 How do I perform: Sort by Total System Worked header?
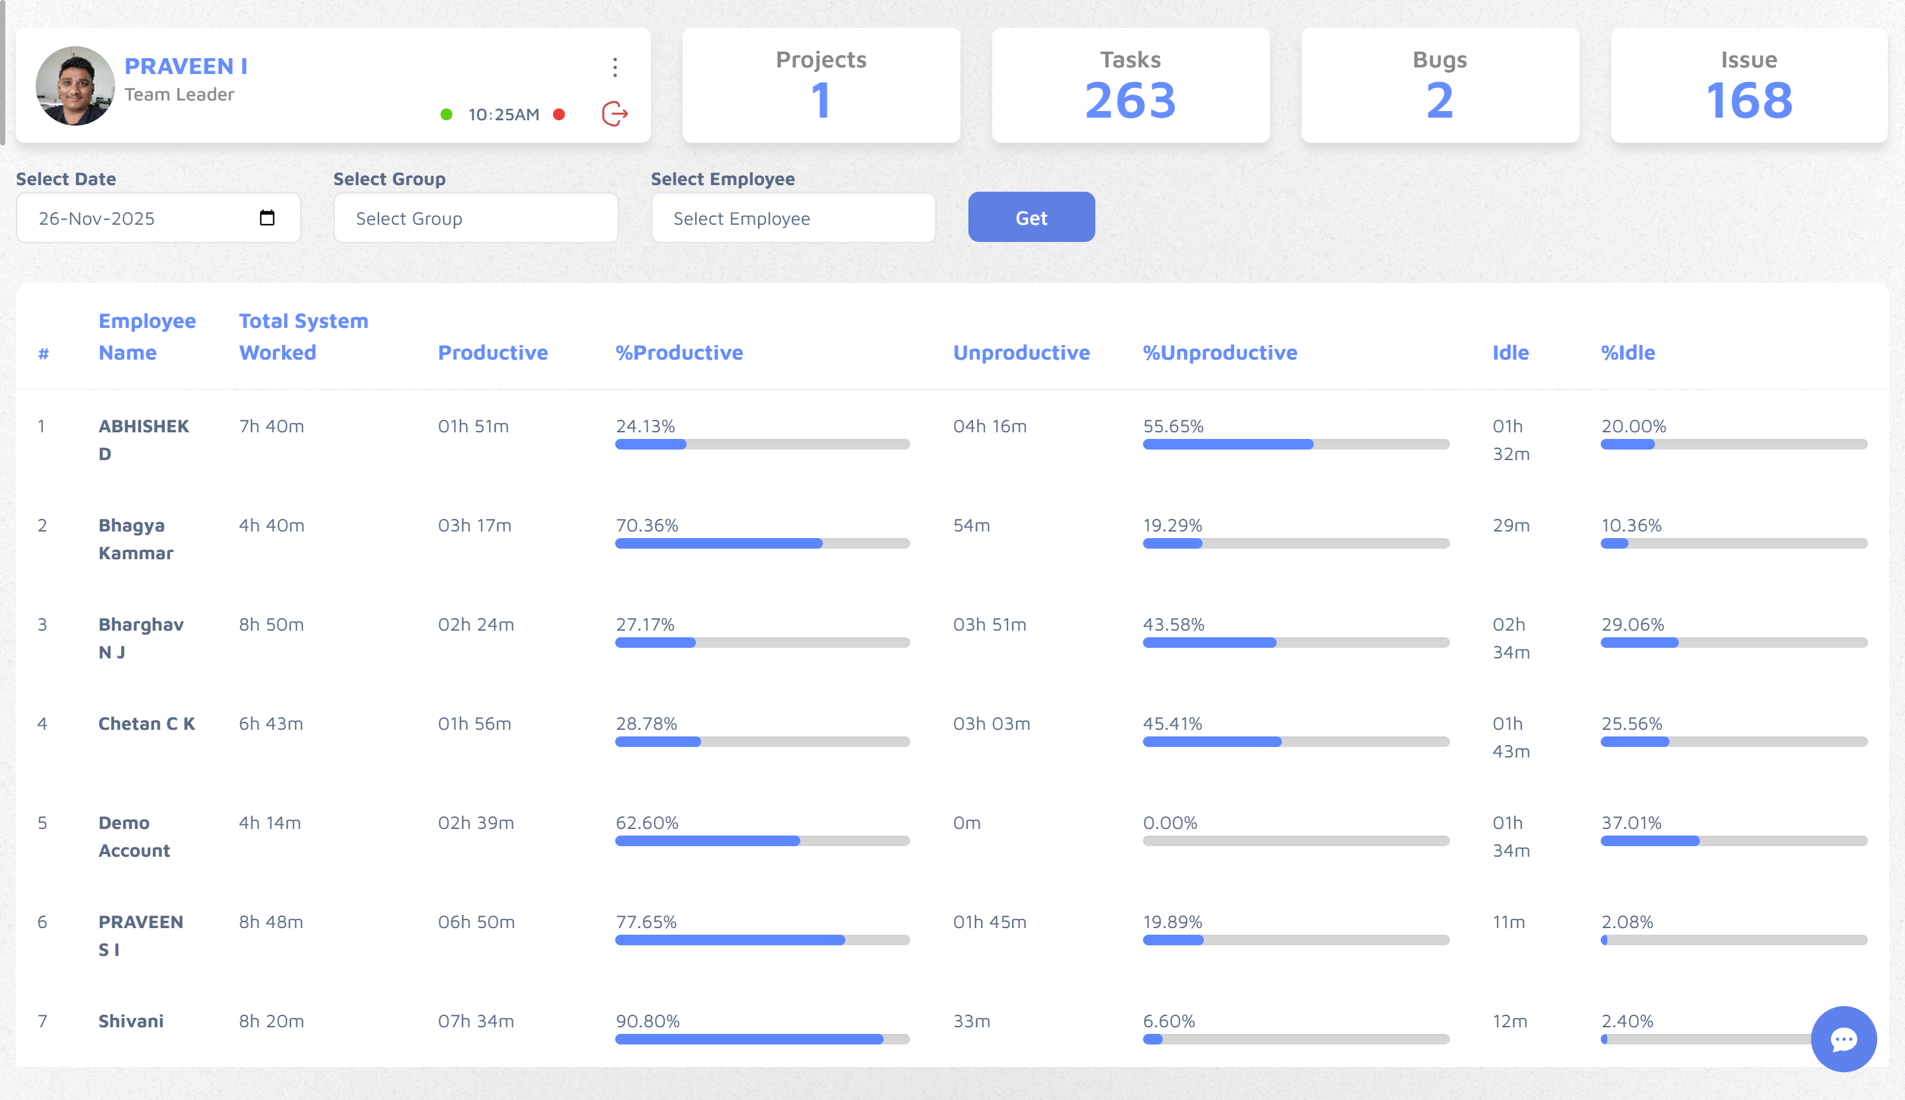coord(303,336)
